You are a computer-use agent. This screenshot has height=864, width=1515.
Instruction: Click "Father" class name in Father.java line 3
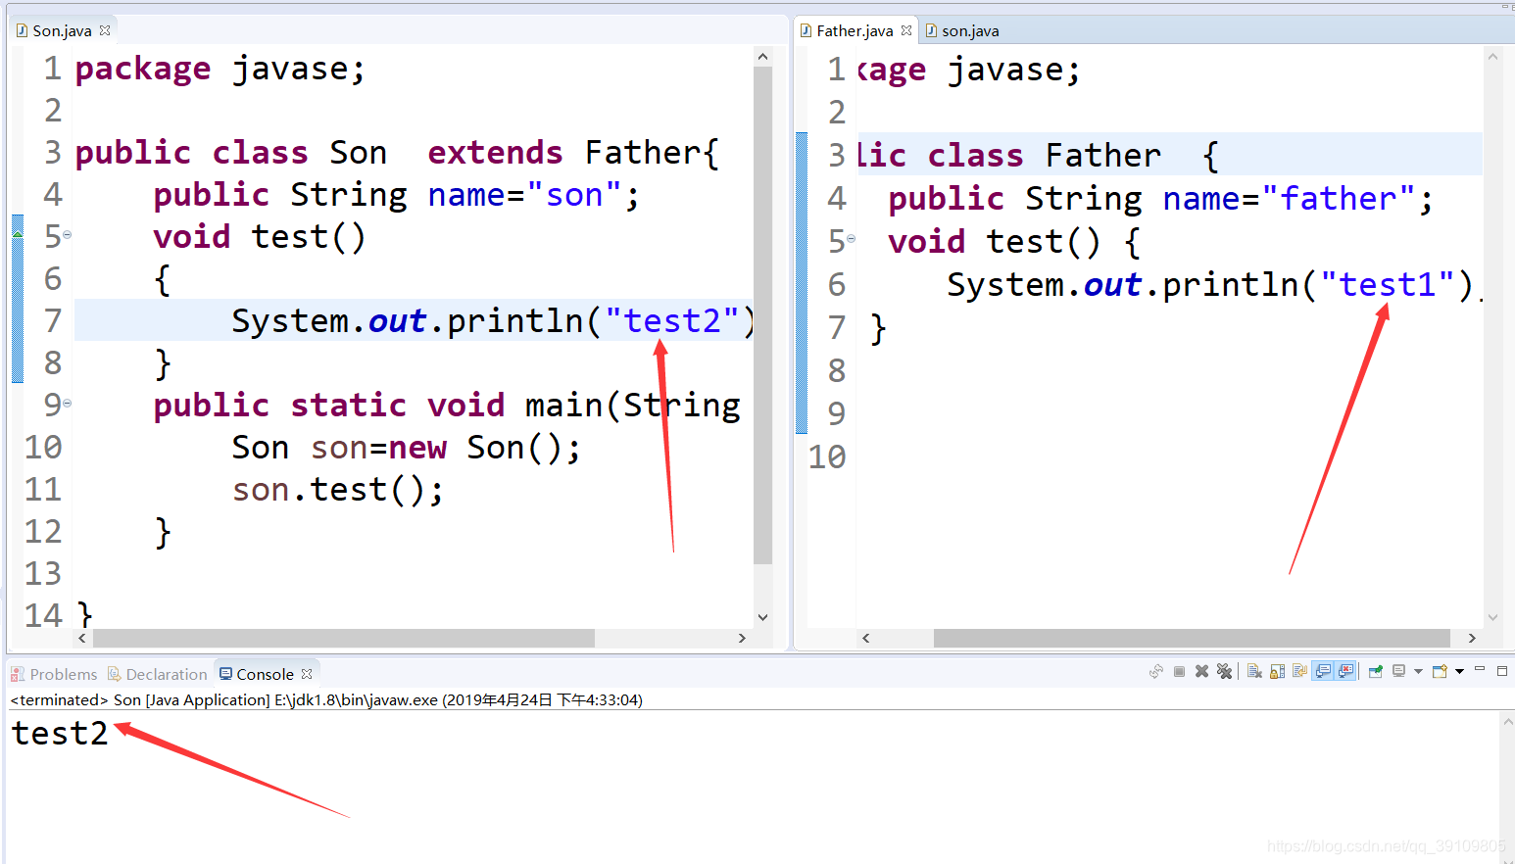pyautogui.click(x=1103, y=156)
